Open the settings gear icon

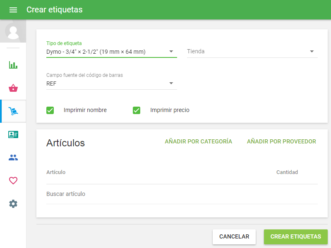[13, 204]
